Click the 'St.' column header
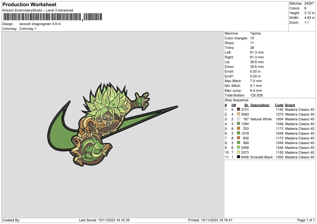This screenshot has width=317, height=224. (247, 105)
